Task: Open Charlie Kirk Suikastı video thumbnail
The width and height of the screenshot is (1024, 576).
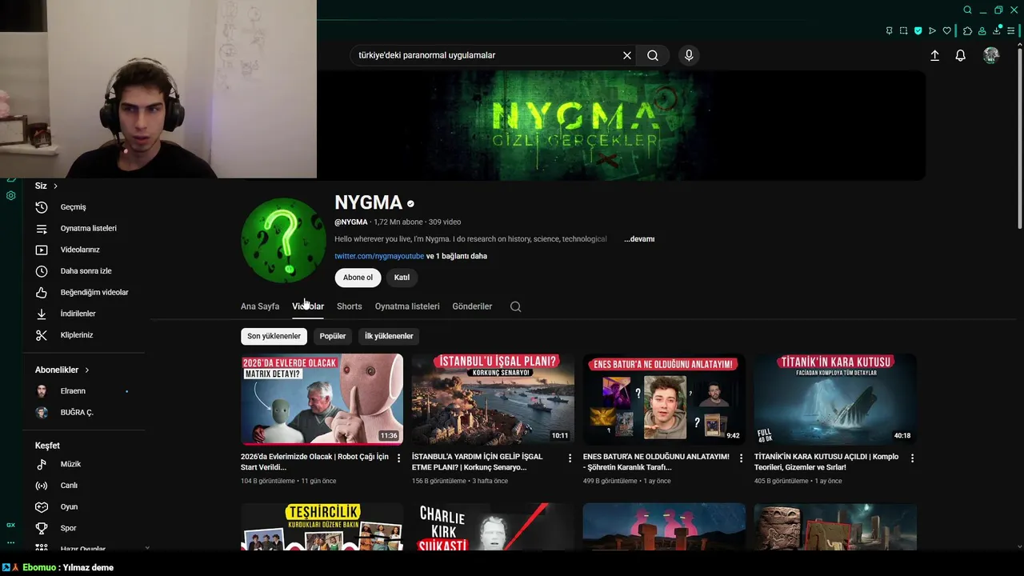Action: (x=493, y=527)
